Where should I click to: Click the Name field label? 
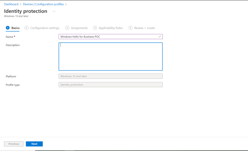click(x=9, y=37)
